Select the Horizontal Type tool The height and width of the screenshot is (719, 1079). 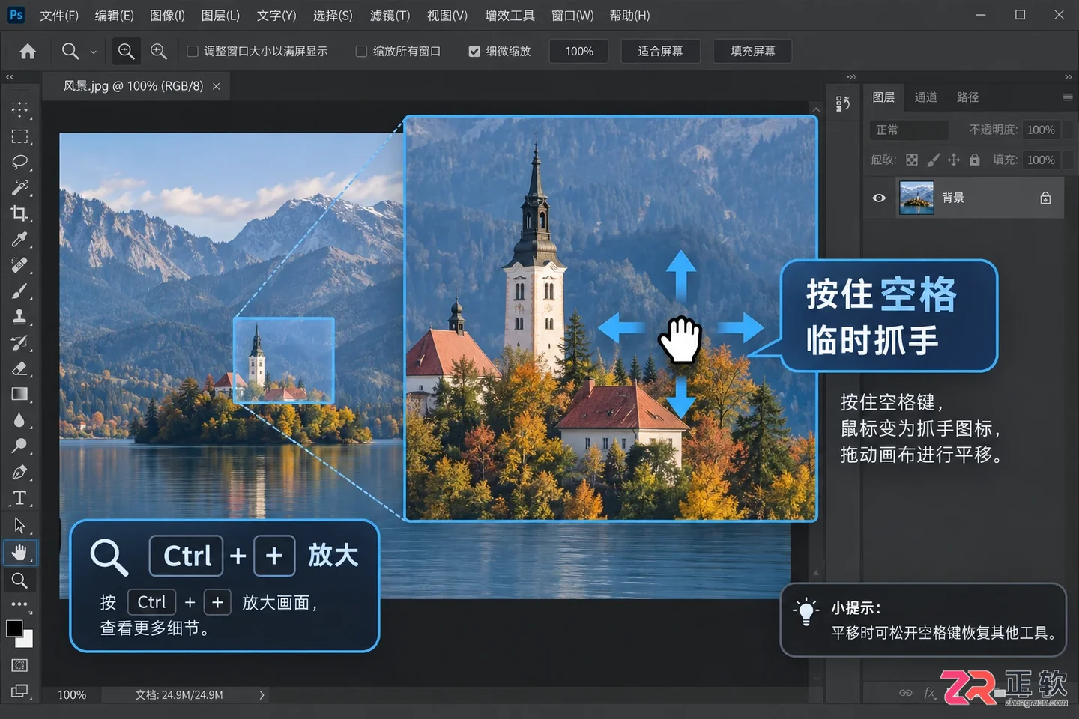pos(19,498)
